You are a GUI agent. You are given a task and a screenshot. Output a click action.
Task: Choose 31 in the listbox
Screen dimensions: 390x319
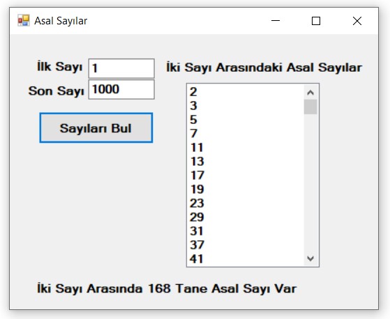pos(246,231)
